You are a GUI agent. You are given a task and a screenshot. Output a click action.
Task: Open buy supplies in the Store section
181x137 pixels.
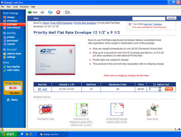click(x=12, y=67)
